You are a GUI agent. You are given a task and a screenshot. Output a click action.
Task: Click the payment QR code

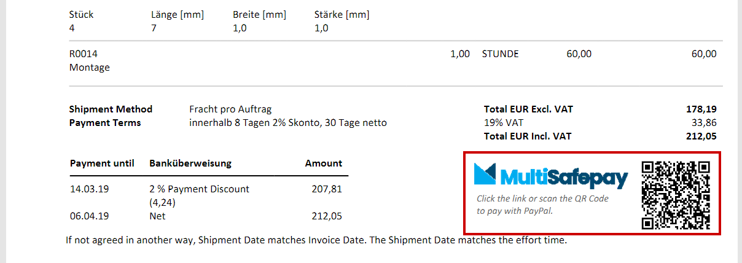point(676,195)
